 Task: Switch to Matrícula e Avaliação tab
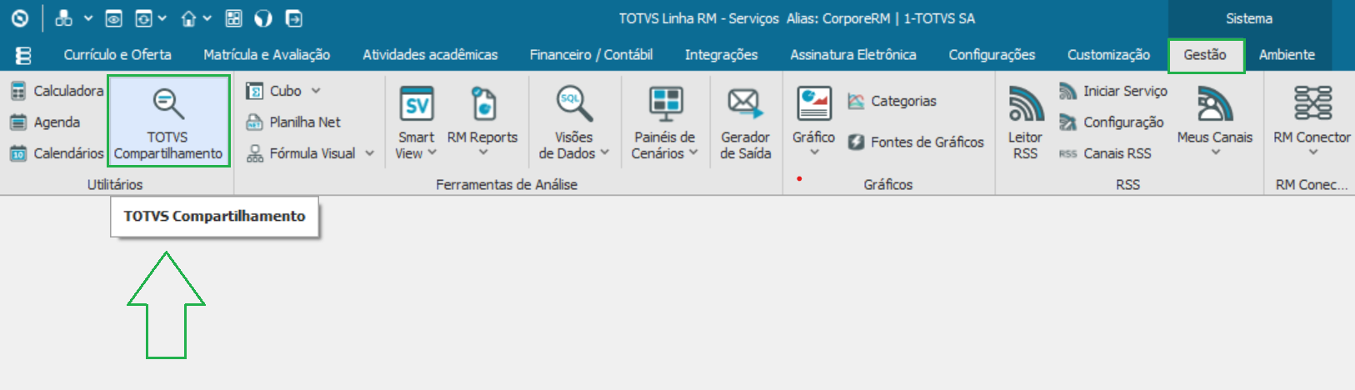click(x=267, y=54)
